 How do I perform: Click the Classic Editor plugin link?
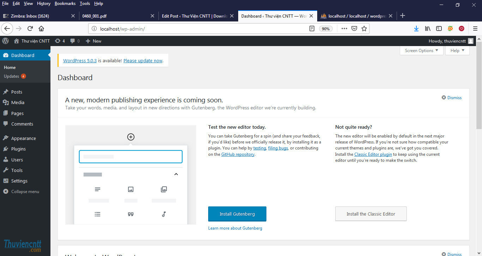(x=373, y=154)
